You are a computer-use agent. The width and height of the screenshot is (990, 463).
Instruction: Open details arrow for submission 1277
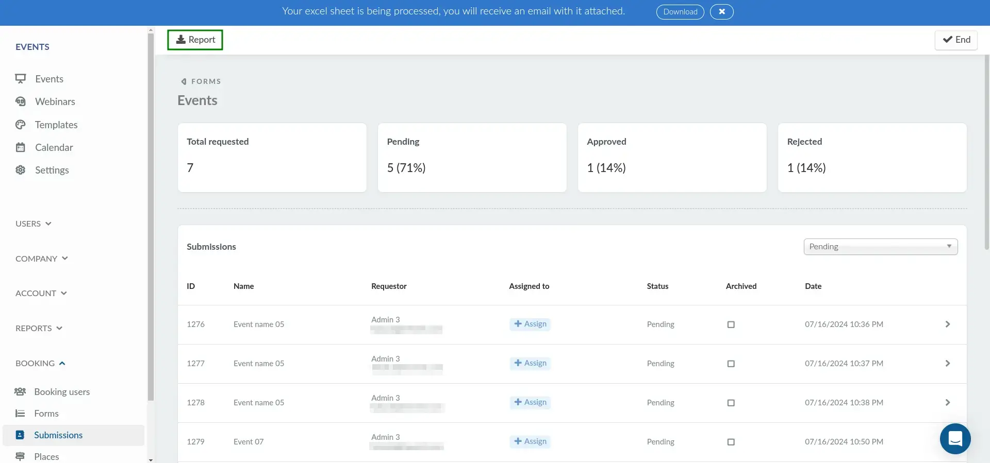pos(947,363)
